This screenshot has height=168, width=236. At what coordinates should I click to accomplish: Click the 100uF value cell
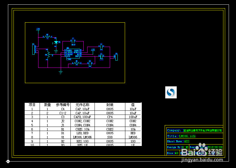coord(133,117)
